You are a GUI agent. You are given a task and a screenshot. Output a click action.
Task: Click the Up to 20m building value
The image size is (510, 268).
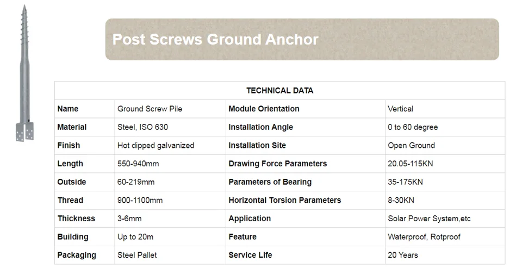click(x=135, y=237)
